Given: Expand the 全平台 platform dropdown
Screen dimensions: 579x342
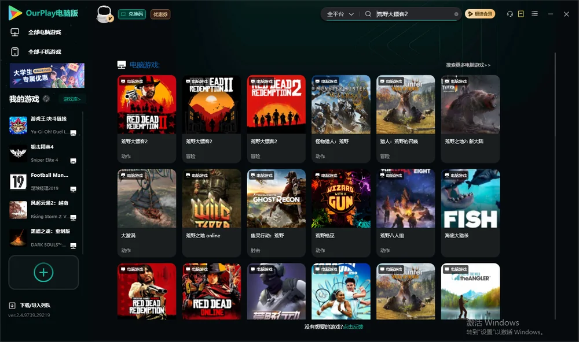Looking at the screenshot, I should pos(340,14).
